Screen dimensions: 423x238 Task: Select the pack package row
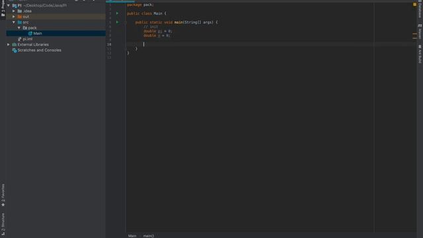tap(56, 28)
